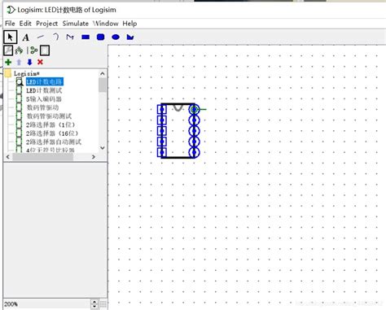386x310 pixels.
Task: Select the arrow selection tool
Action: click(11, 37)
